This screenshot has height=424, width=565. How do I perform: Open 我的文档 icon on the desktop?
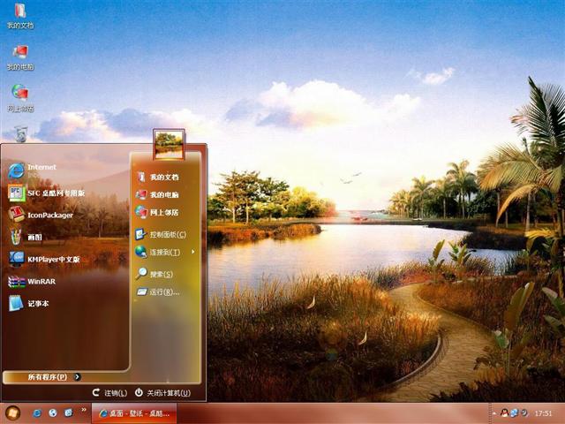[x=20, y=16]
